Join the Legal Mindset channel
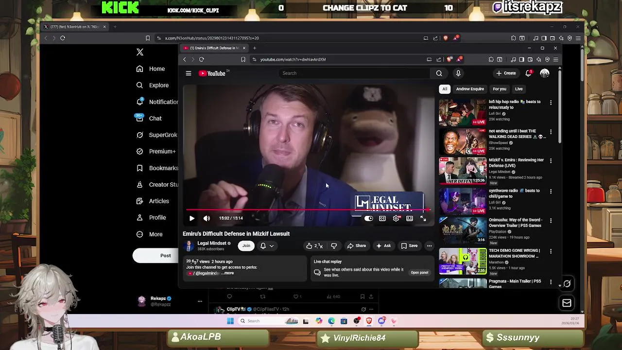Screen dimensions: 622x350 pyautogui.click(x=246, y=246)
